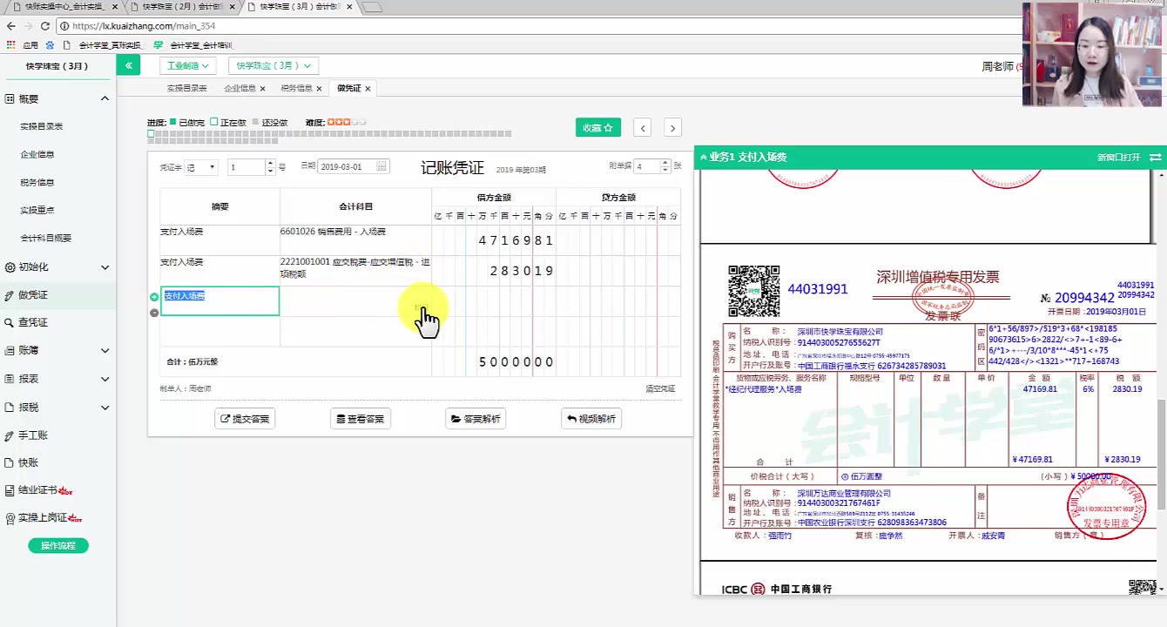Image resolution: width=1167 pixels, height=627 pixels.
Task: Open 企业信息 in sidebar
Action: coord(37,154)
